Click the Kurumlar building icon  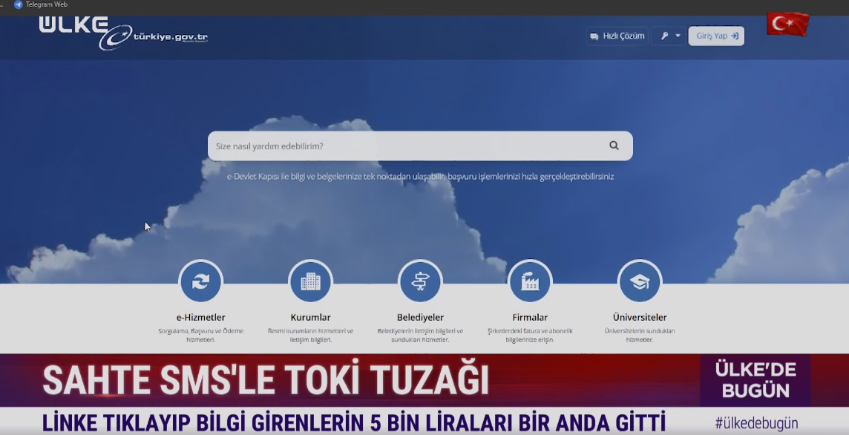click(x=310, y=282)
